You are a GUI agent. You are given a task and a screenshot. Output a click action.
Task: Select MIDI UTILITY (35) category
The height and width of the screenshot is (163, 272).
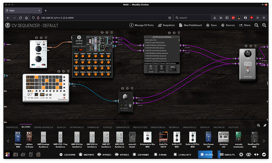coord(140,127)
